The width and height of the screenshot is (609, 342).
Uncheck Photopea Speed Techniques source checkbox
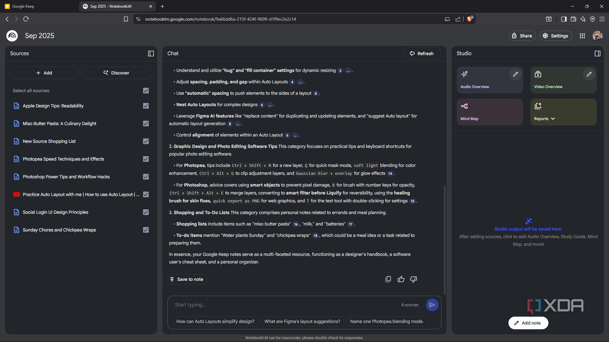pyautogui.click(x=146, y=159)
